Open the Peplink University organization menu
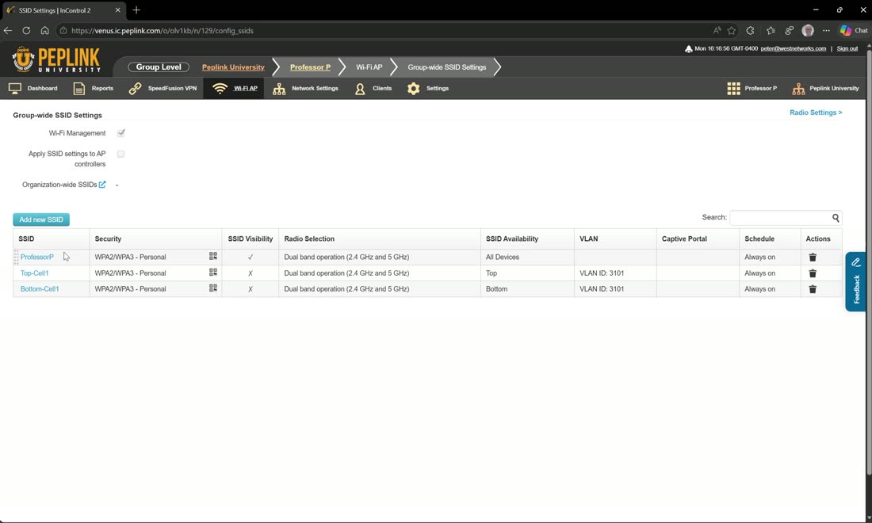 click(825, 89)
